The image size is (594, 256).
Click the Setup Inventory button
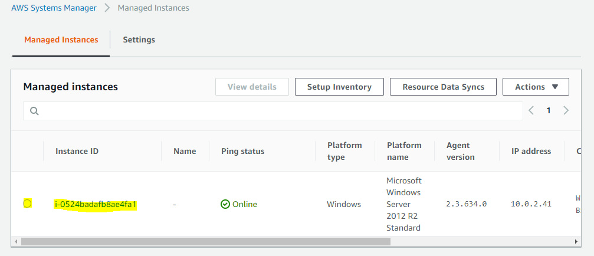click(339, 87)
